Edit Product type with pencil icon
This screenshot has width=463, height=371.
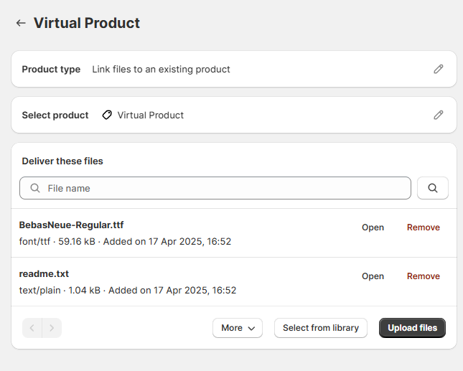(x=438, y=69)
